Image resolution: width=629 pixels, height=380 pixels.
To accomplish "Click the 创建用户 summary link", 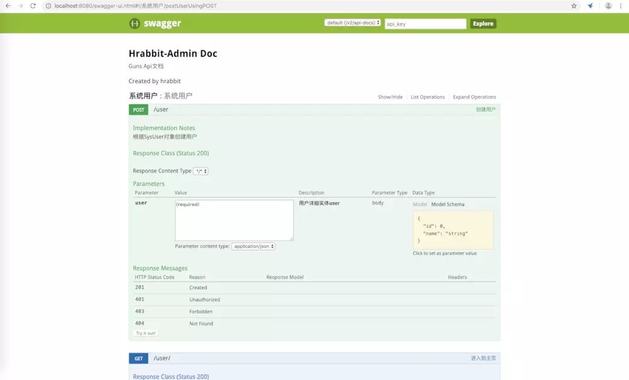I will [x=486, y=109].
